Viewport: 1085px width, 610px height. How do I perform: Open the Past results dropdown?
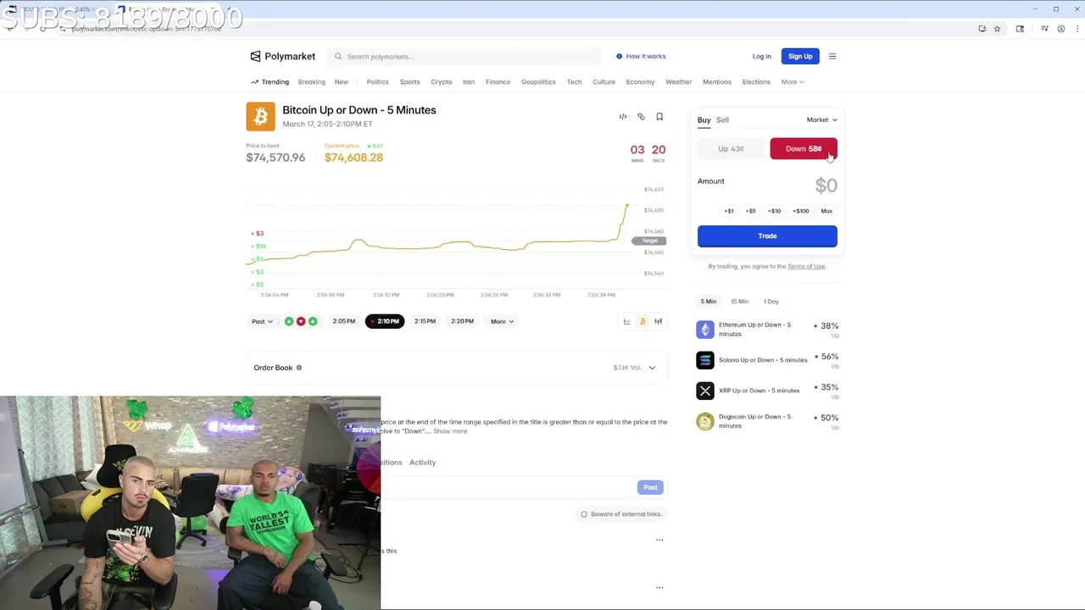click(262, 321)
